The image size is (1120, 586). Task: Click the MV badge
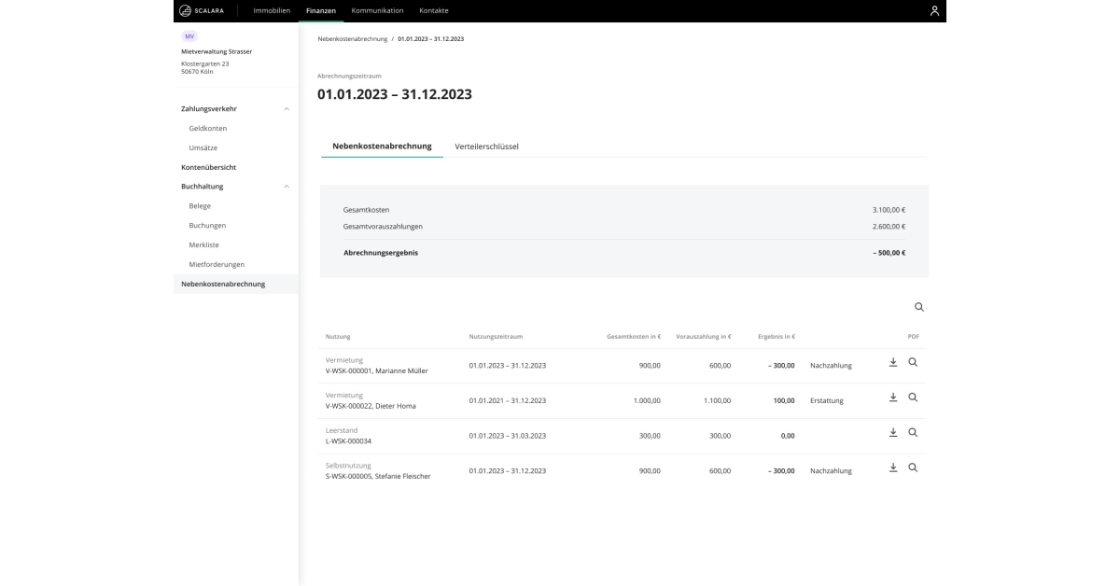click(x=189, y=36)
